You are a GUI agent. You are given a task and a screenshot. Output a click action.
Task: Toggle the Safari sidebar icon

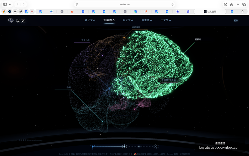coord(5,4)
